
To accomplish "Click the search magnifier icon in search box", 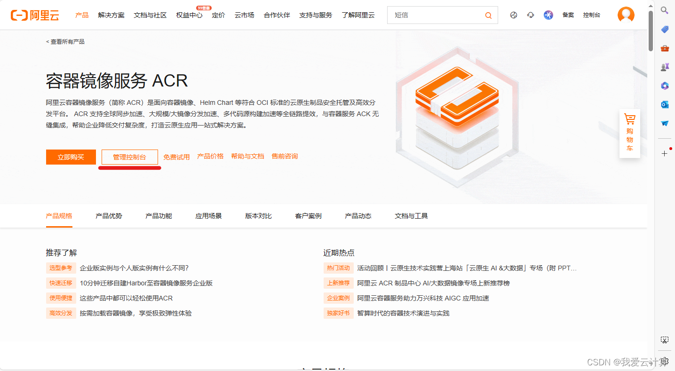I will coord(488,16).
